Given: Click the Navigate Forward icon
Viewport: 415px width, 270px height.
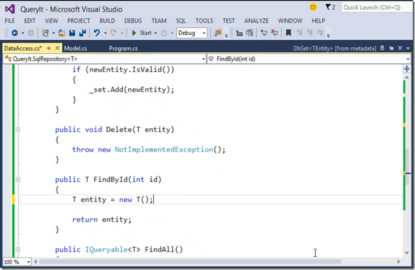Looking at the screenshot, I should (31, 33).
